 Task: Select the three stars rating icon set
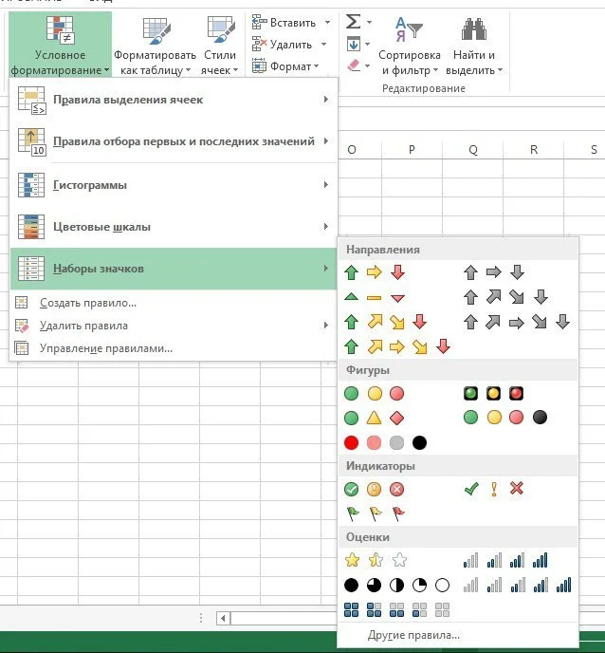(375, 560)
